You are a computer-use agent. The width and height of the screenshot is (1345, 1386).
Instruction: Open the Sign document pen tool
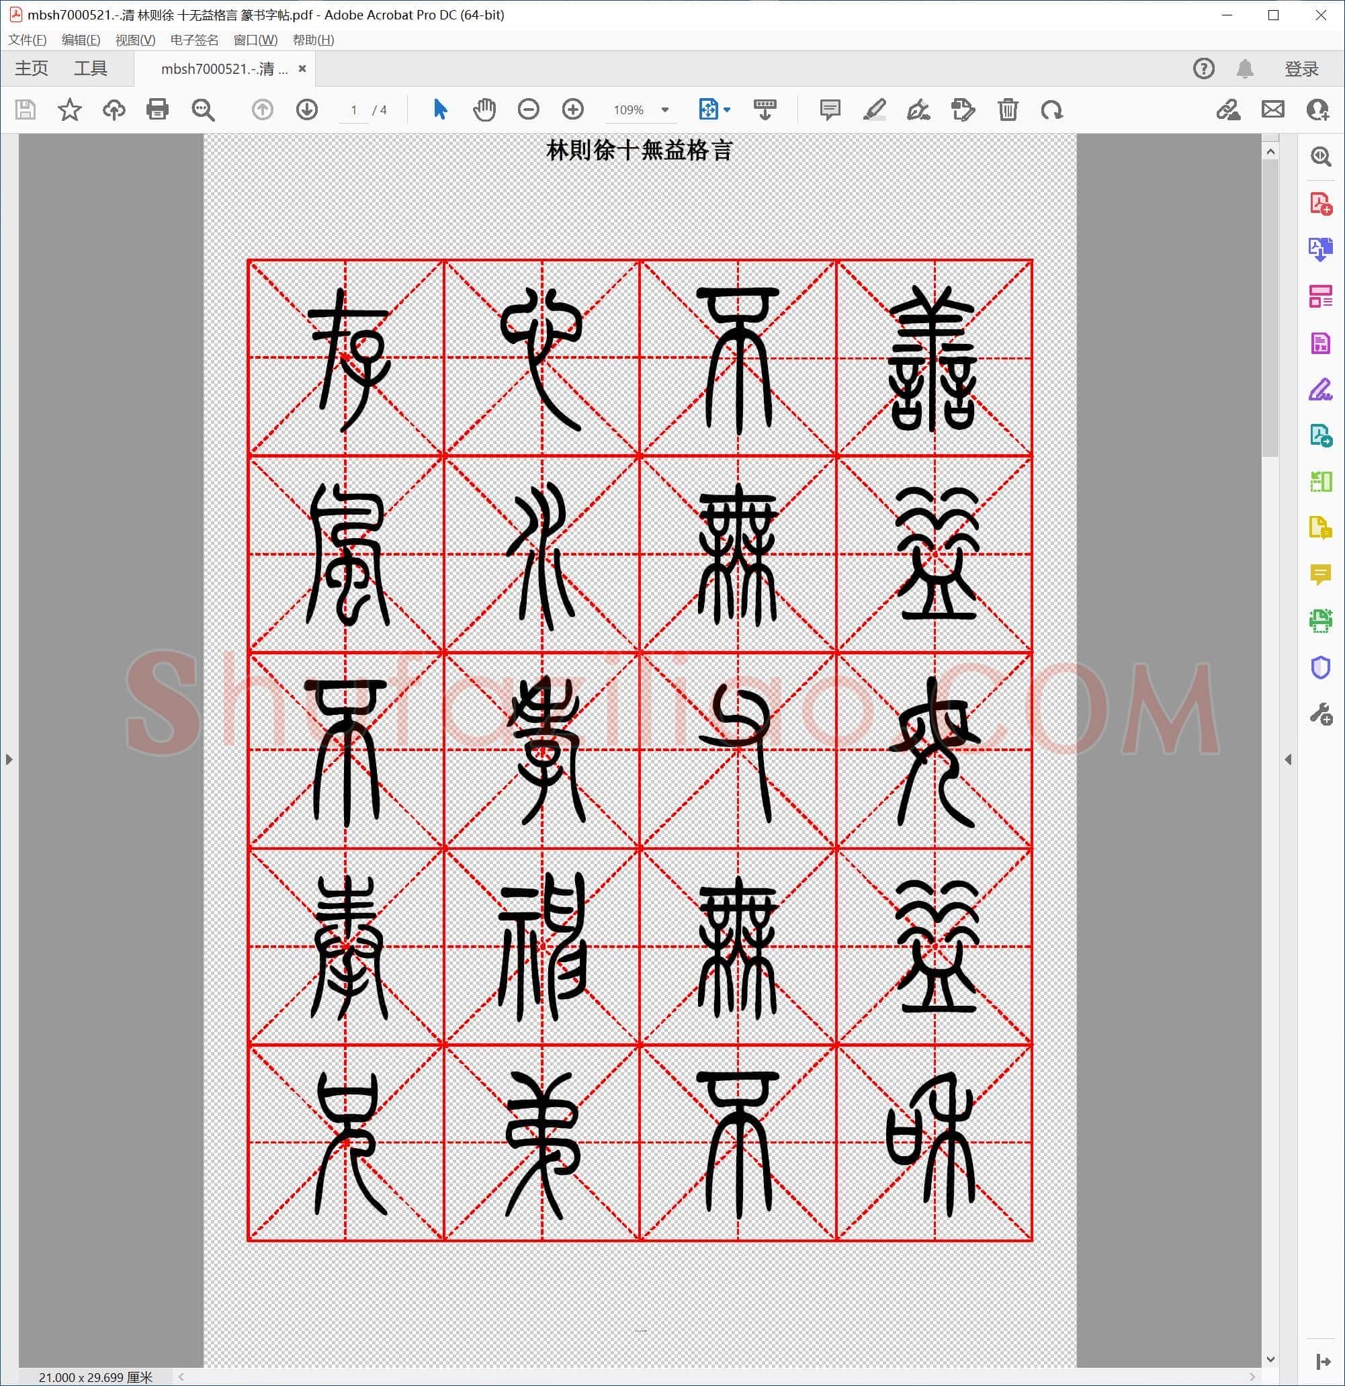[918, 110]
